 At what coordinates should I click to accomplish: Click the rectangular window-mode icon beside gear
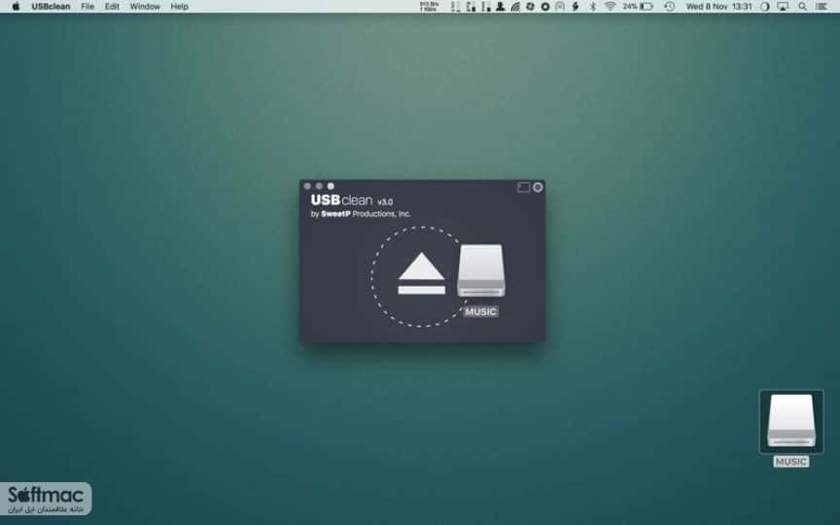point(523,187)
